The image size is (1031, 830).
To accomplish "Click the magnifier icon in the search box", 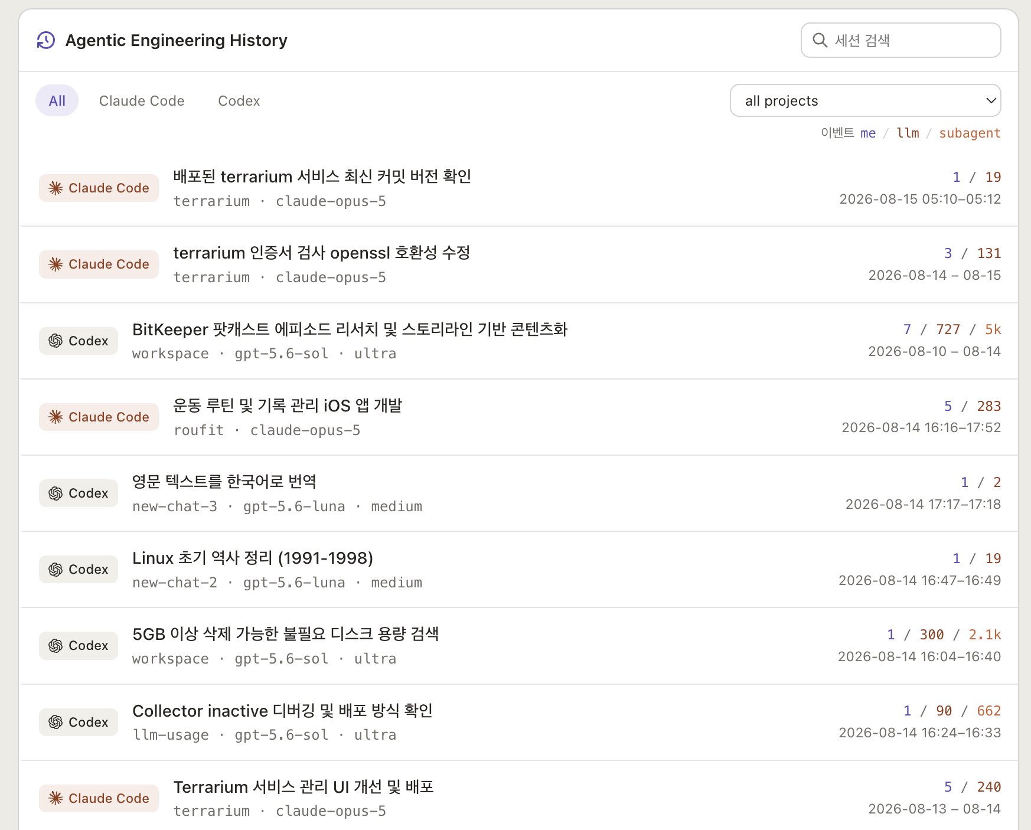I will (x=820, y=40).
